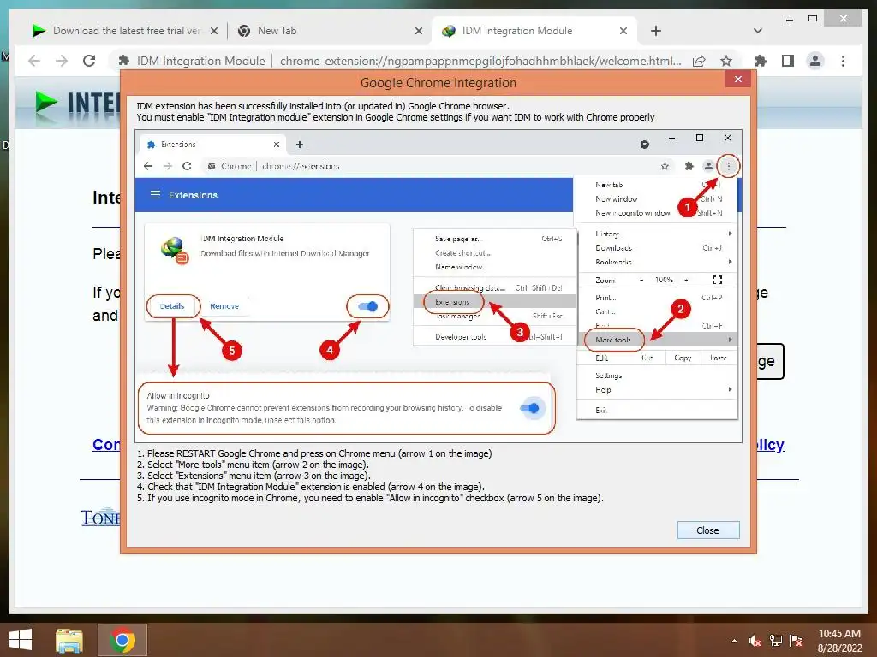Bookmark this tab with the star icon
Image resolution: width=877 pixels, height=657 pixels.
coord(726,61)
